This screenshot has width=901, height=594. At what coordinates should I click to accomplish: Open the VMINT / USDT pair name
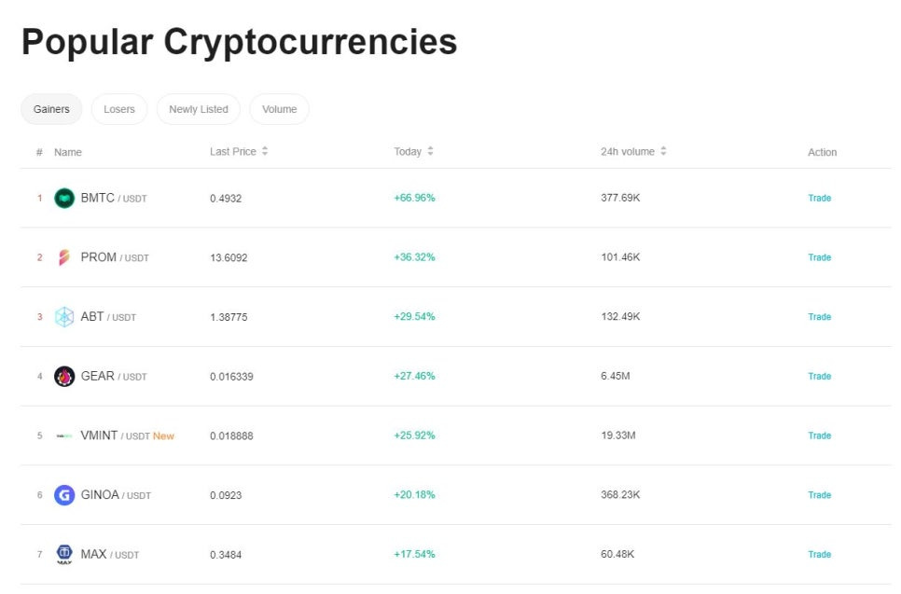point(115,435)
